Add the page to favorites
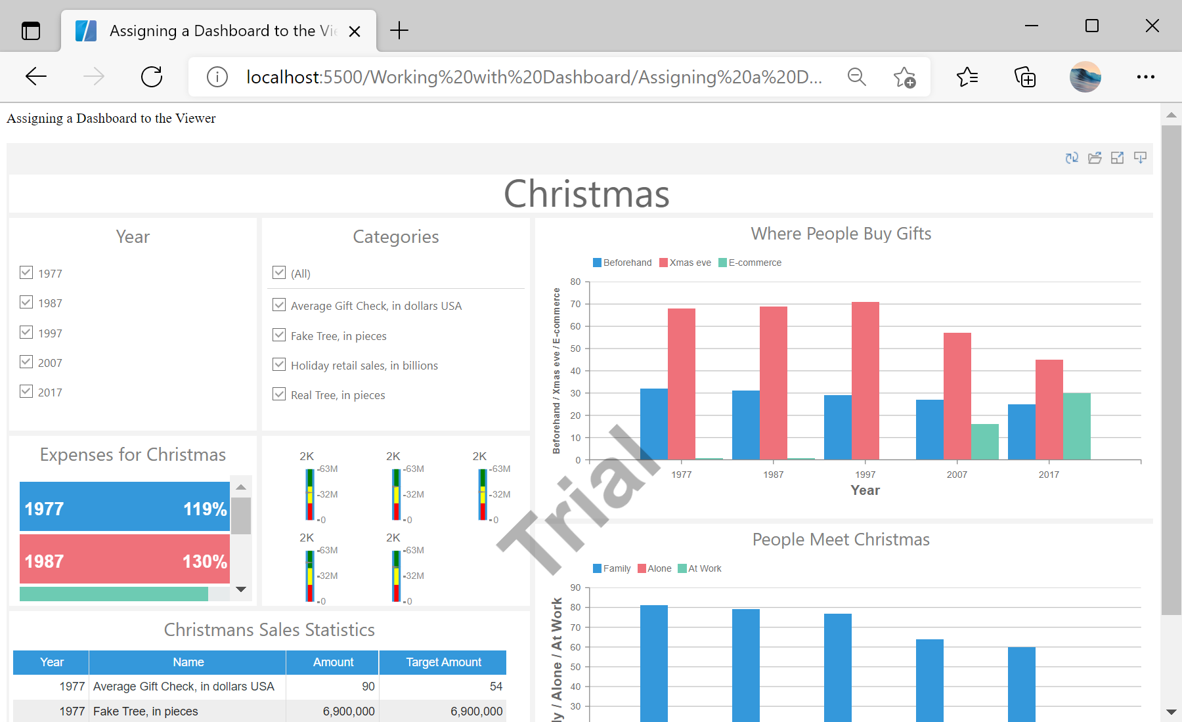The image size is (1182, 722). coord(906,77)
